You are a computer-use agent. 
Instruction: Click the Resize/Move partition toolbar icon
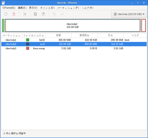pos(25,14)
